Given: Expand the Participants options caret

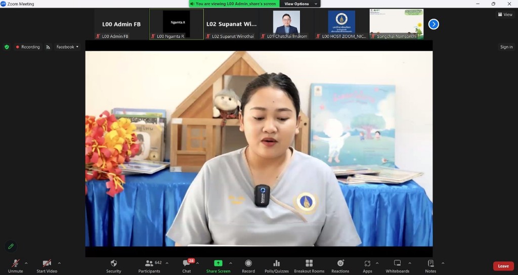Looking at the screenshot, I should [167, 263].
